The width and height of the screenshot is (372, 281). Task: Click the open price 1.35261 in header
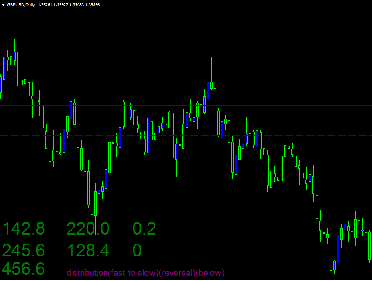click(x=45, y=5)
